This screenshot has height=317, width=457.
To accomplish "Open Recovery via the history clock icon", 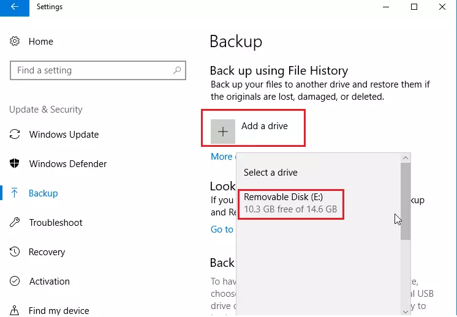I will [15, 252].
